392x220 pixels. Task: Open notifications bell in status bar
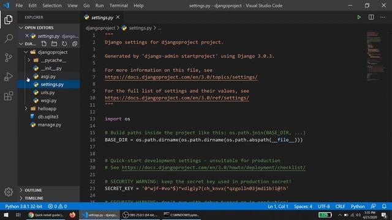point(384,207)
